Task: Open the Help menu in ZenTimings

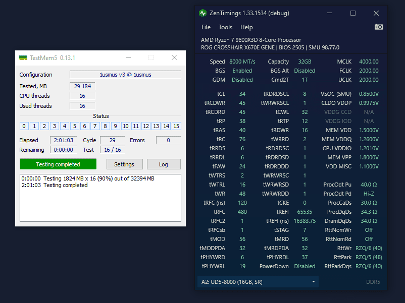Action: click(246, 27)
